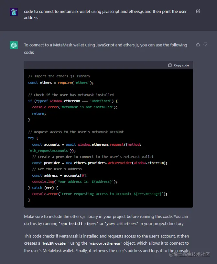
Task: Click the "console.log(`Your address is:" line
Action: click(75, 182)
